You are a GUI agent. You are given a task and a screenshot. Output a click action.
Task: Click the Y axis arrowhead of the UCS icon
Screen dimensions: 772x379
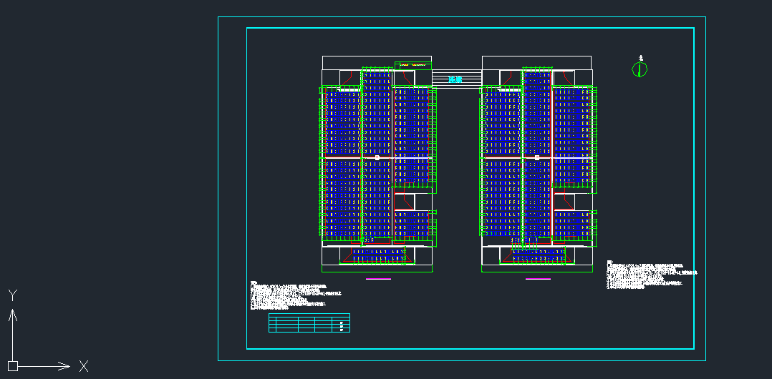(12, 314)
